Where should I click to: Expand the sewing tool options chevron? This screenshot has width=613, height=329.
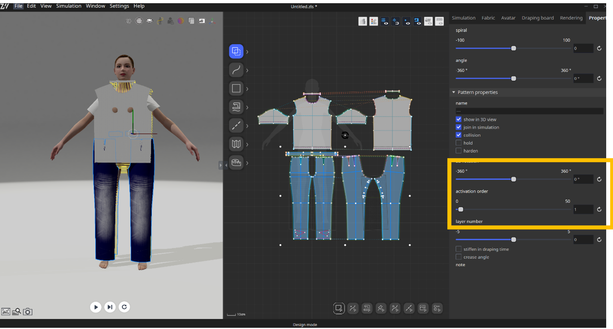pyautogui.click(x=247, y=107)
